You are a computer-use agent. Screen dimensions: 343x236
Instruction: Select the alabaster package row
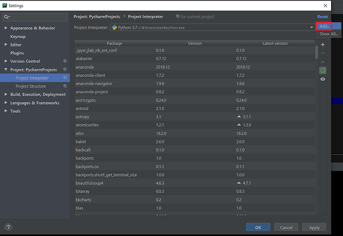pos(195,59)
